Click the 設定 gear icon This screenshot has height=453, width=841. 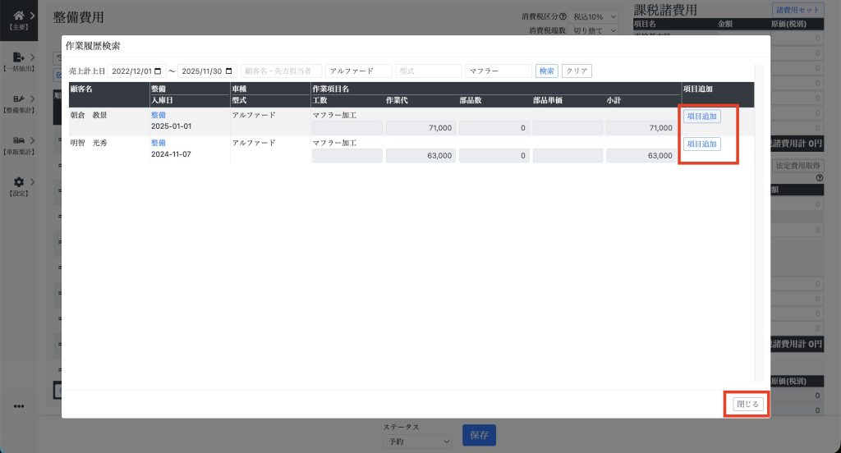[19, 182]
